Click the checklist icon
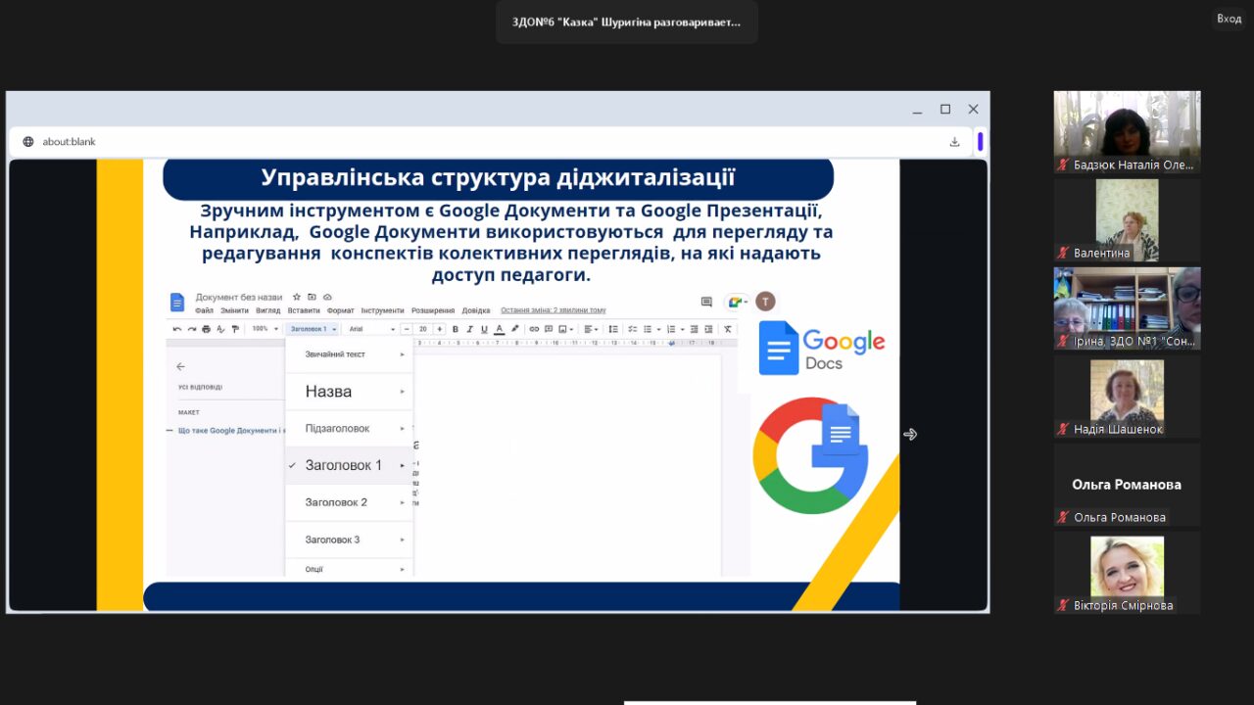Screen dimensions: 1254x705 tap(633, 329)
